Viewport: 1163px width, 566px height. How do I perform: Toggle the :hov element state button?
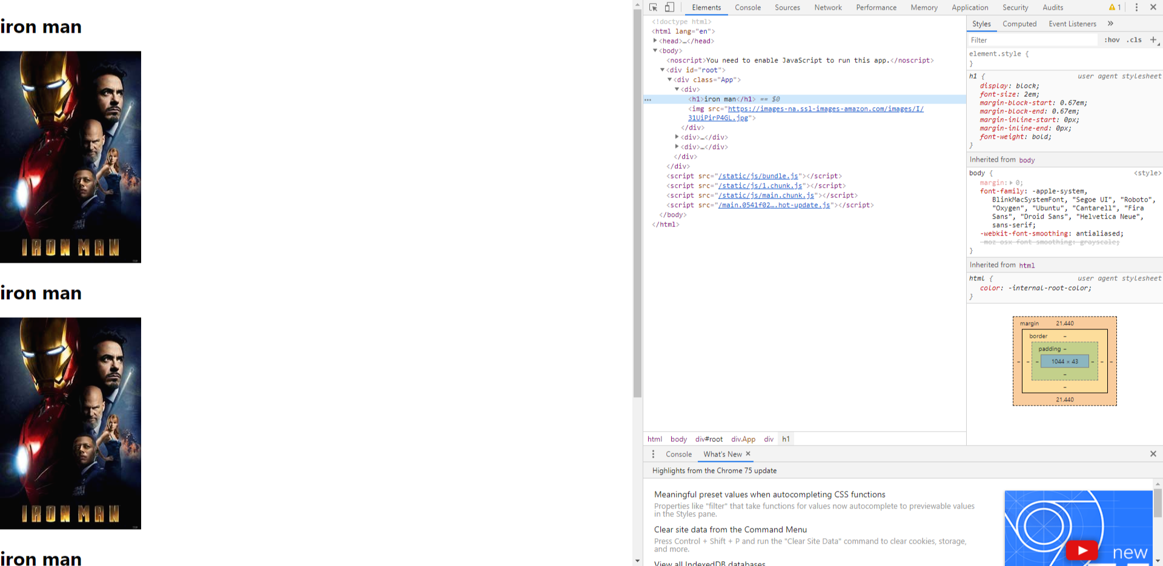[x=1112, y=40]
